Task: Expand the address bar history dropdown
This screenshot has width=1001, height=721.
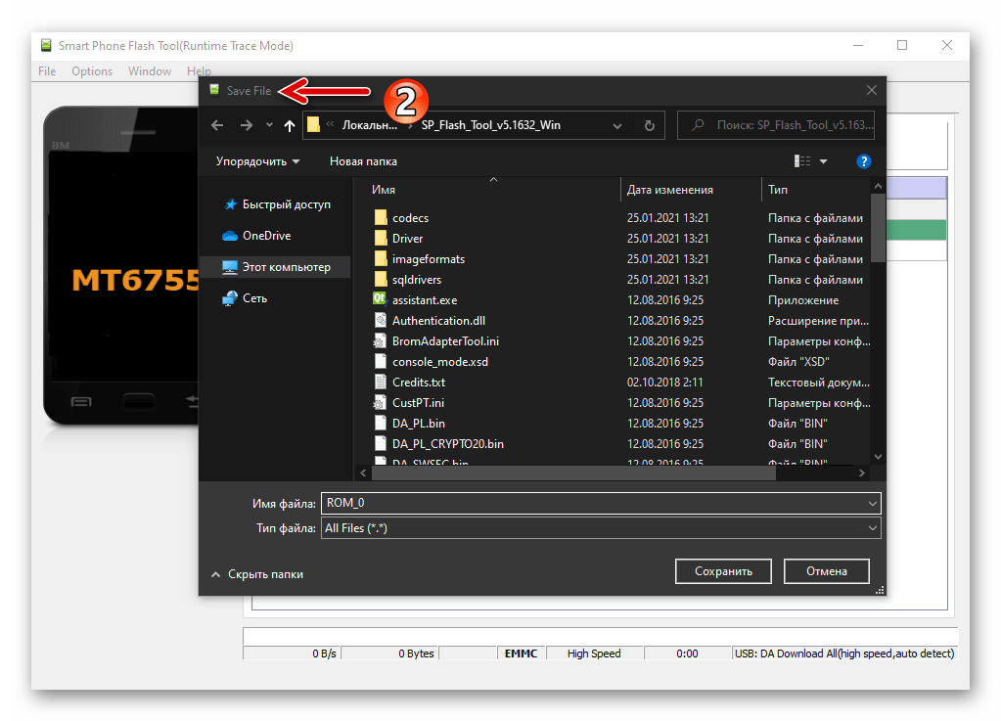Action: click(617, 125)
